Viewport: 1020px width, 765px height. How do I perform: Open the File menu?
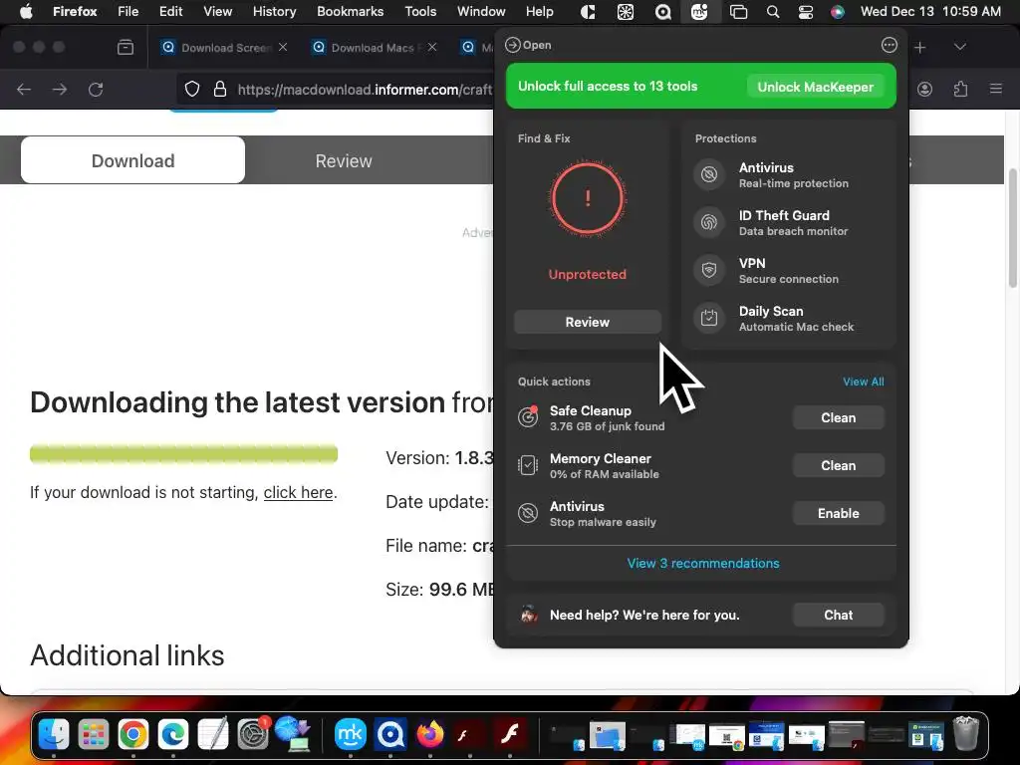[x=128, y=12]
